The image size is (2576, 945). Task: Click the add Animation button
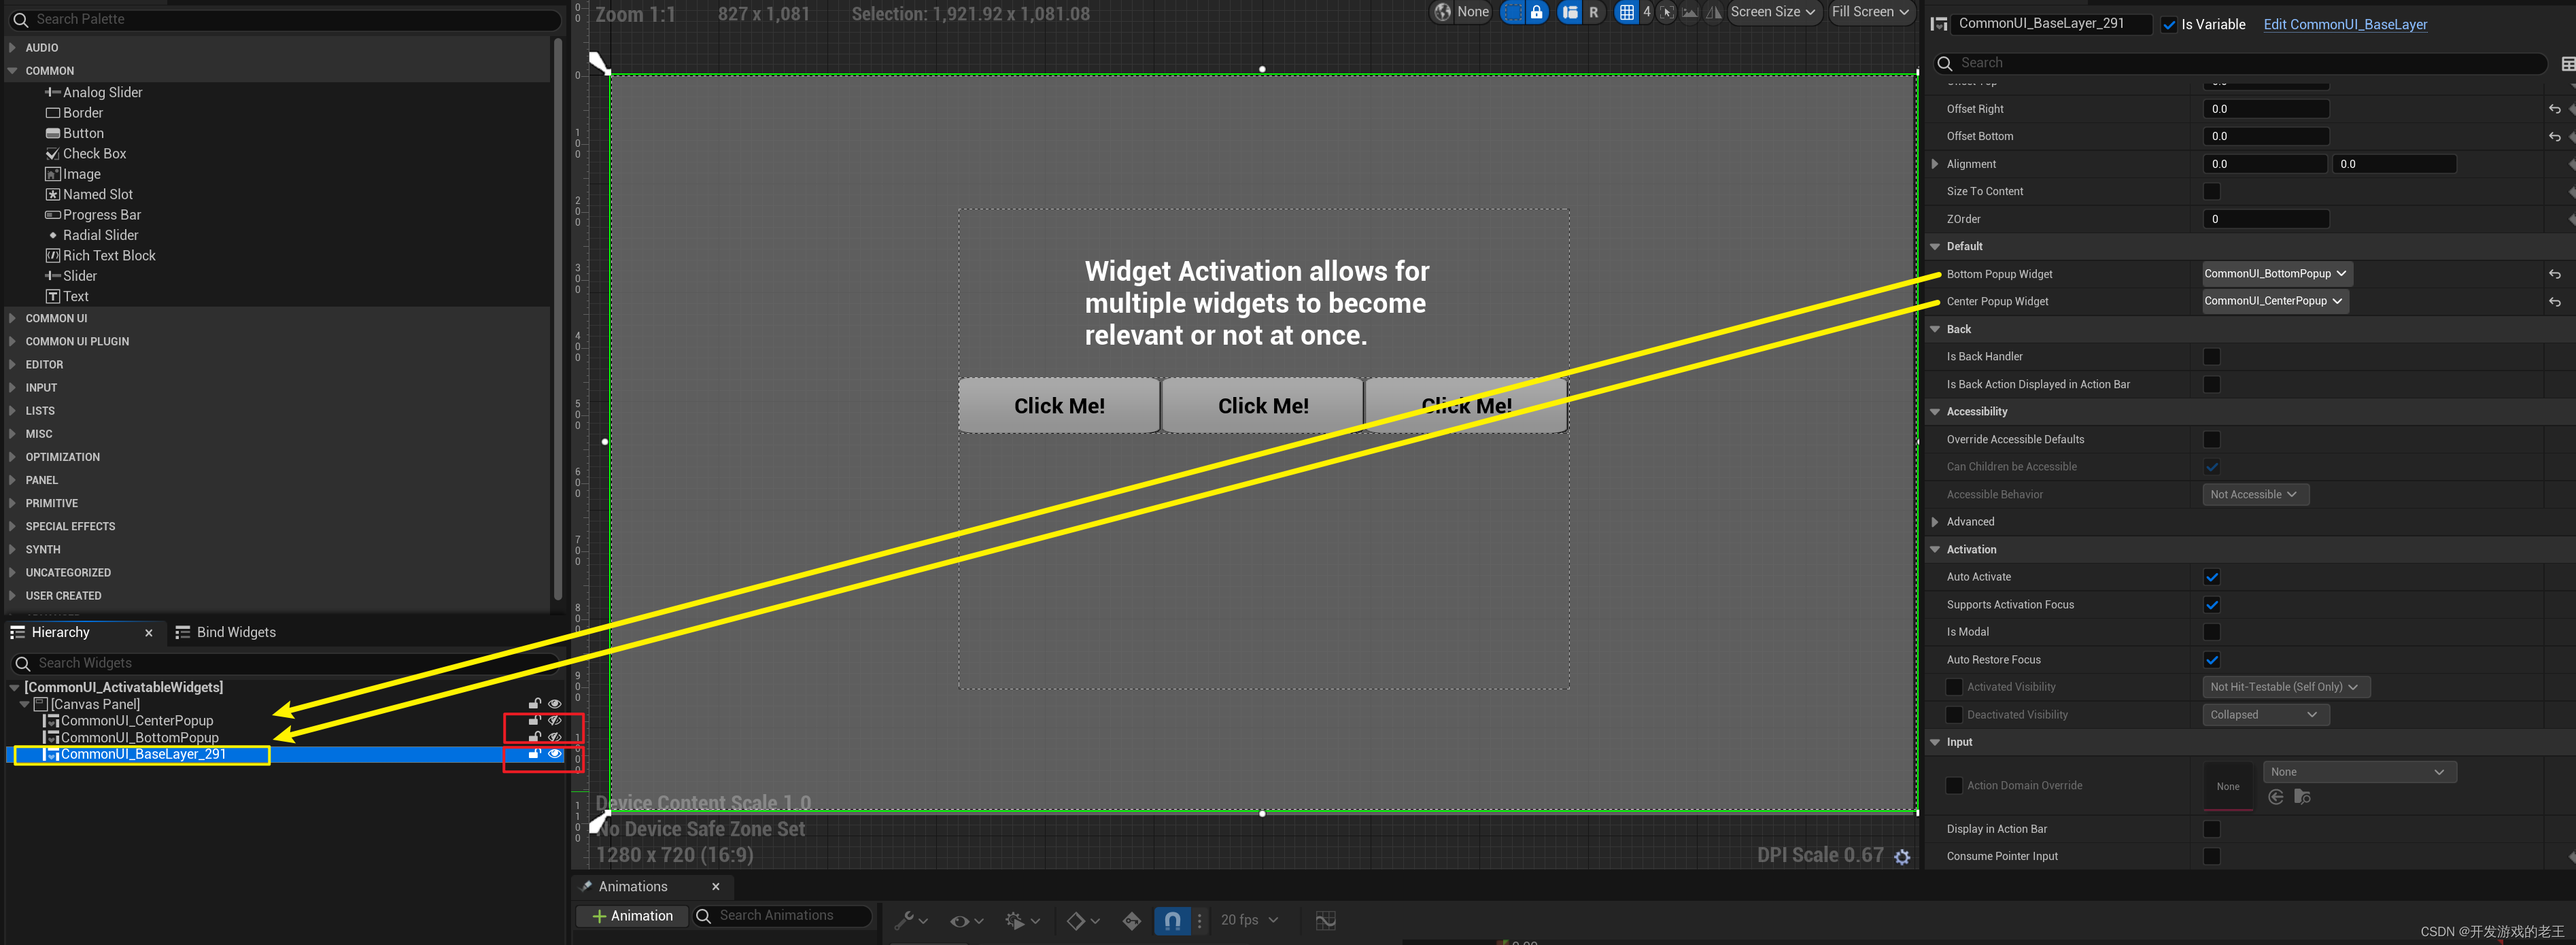[x=632, y=916]
